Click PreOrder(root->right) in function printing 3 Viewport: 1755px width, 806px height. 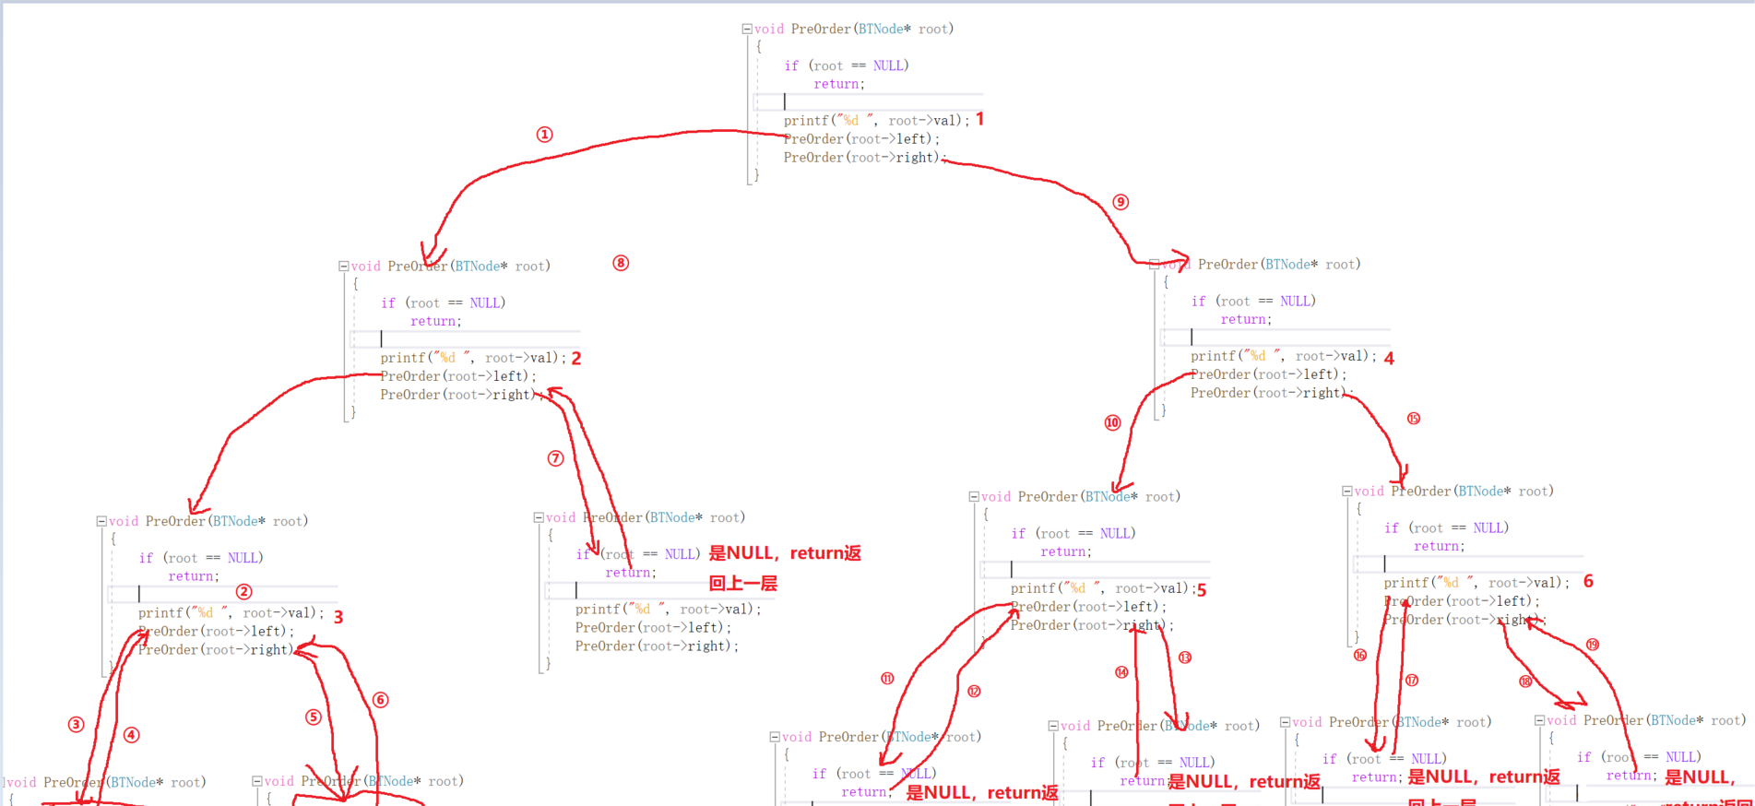[220, 650]
